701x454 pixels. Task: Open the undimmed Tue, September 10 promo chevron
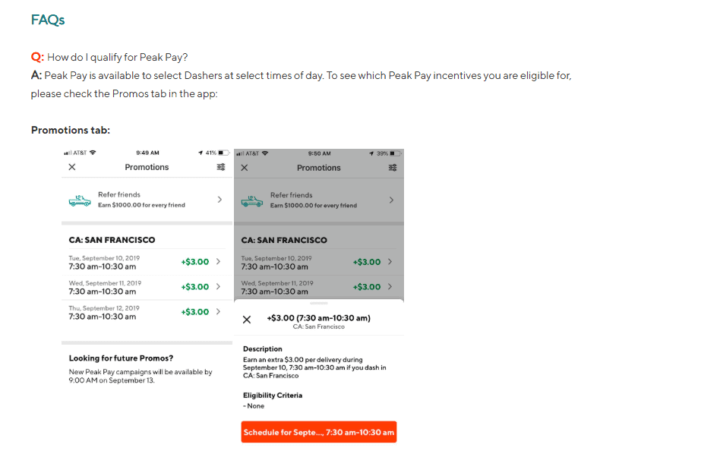(x=219, y=261)
